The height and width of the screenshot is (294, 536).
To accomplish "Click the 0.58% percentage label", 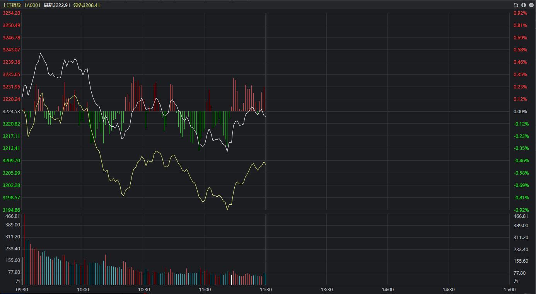I will point(520,50).
